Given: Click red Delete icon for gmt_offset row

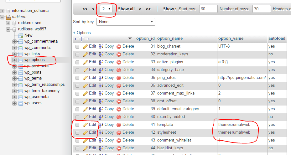Looking at the screenshot, I should pos(119,101).
